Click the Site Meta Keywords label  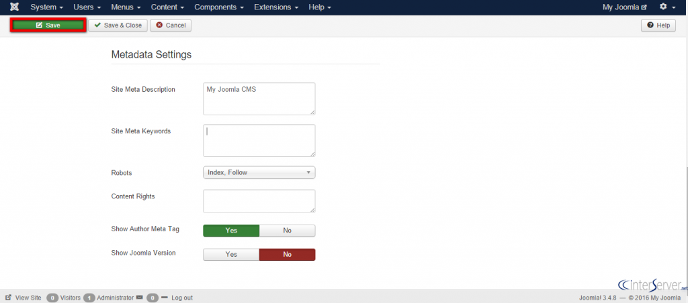point(141,131)
